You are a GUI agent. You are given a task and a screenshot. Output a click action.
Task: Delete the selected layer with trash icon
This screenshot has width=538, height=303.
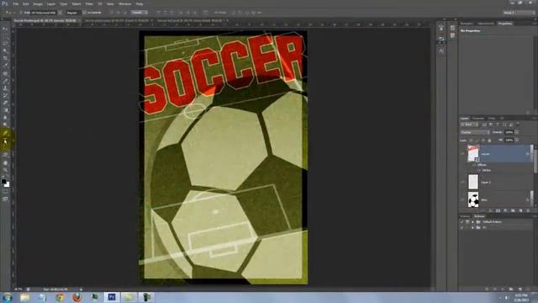tap(528, 210)
